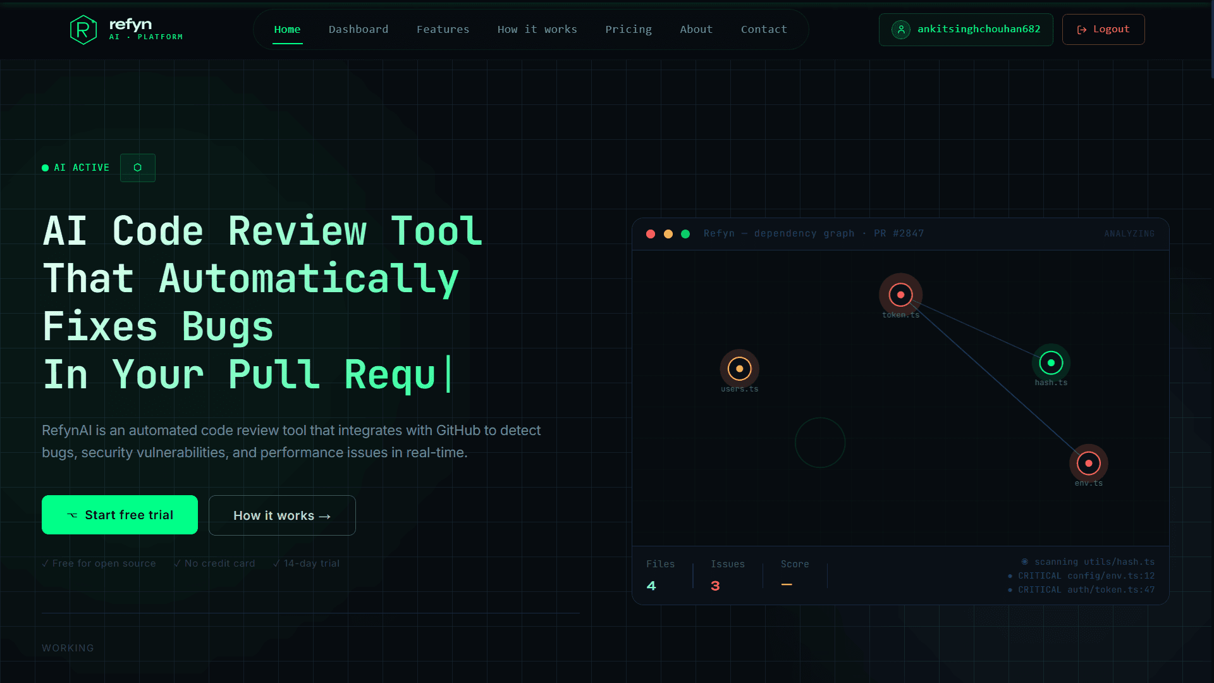Image resolution: width=1214 pixels, height=683 pixels.
Task: Select the users.ts graph node
Action: [x=739, y=369]
